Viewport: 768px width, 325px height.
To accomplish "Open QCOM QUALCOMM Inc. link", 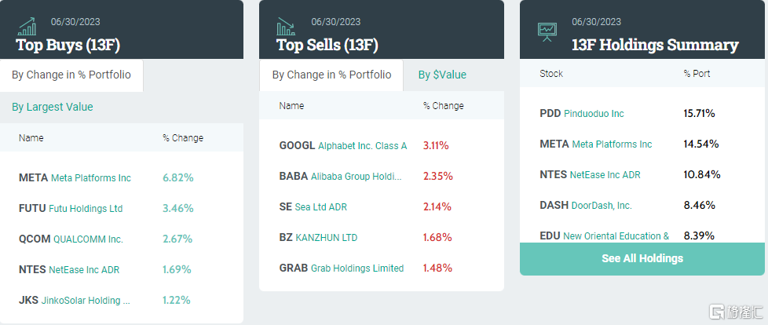I will 71,239.
